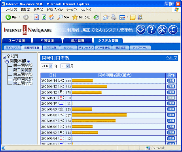The height and width of the screenshot is (152, 182).
Task: Open the year 2006 dropdown
Action: 47,66
